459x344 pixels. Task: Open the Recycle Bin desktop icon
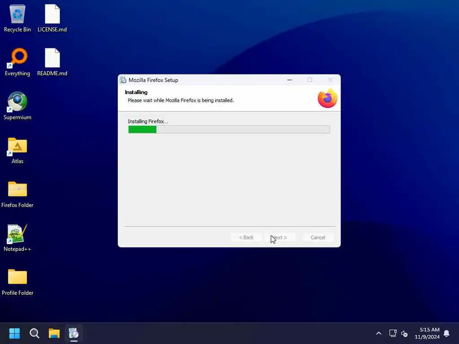tap(17, 18)
